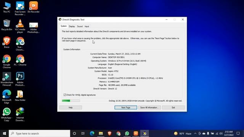Viewport: 244px width, 137px height.
Task: Show hidden system tray icons
Action: 195,134
